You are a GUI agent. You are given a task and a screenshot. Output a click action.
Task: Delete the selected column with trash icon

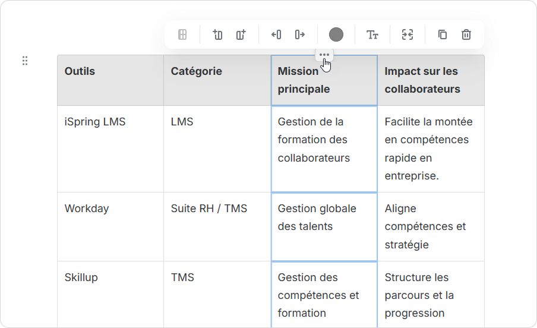(x=466, y=35)
